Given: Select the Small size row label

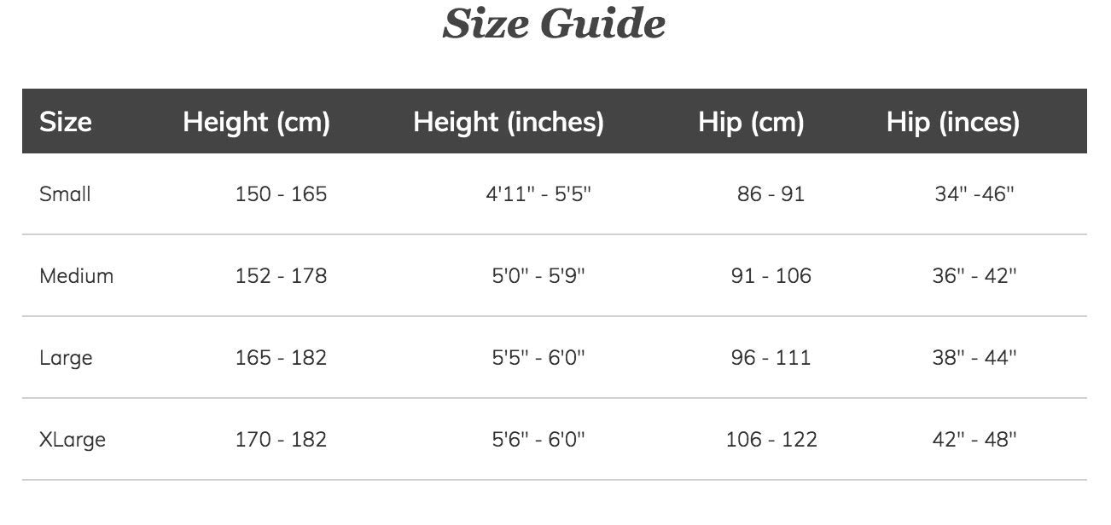Looking at the screenshot, I should coord(65,193).
